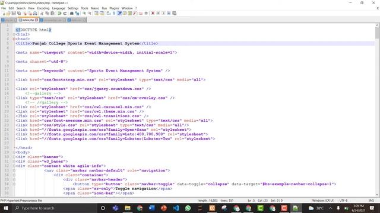
Task: Create a new file with New icon
Action: 4,13
